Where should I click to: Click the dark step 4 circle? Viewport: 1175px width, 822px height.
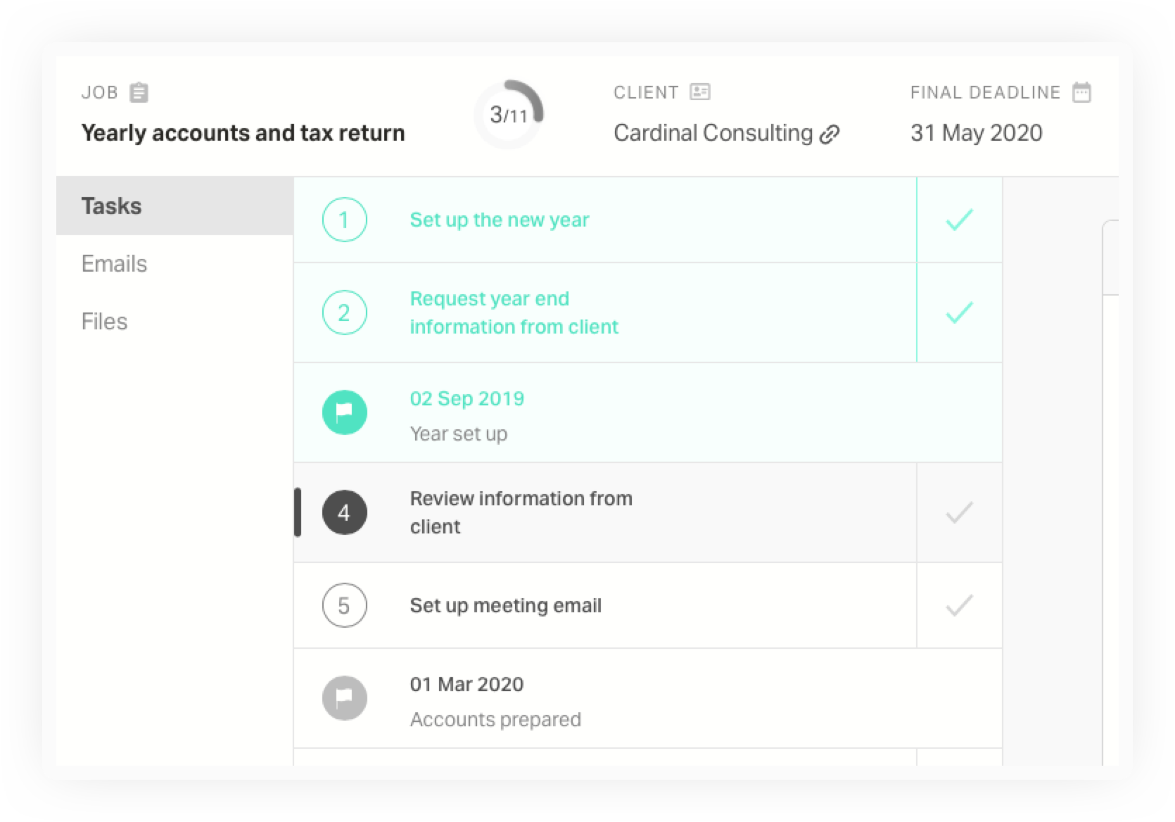pyautogui.click(x=345, y=512)
